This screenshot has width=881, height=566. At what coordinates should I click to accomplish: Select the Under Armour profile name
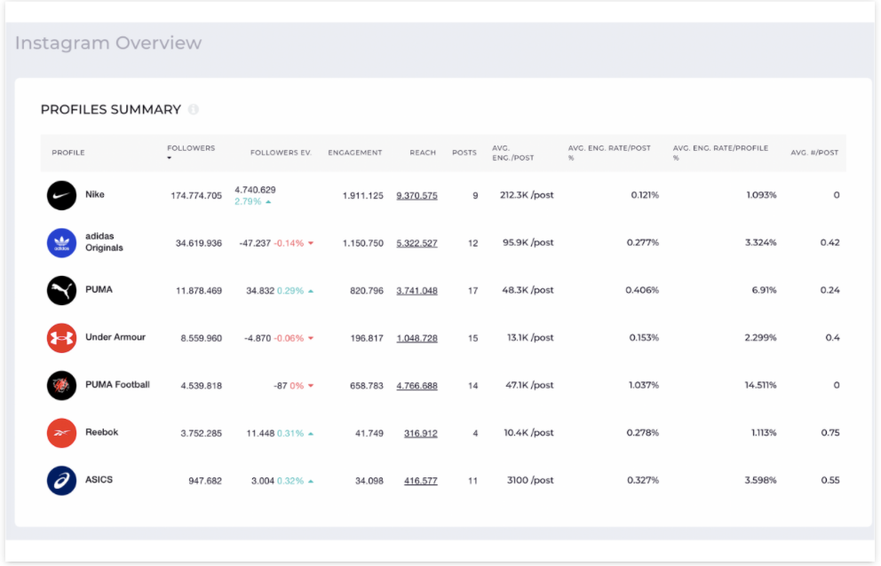coord(115,337)
